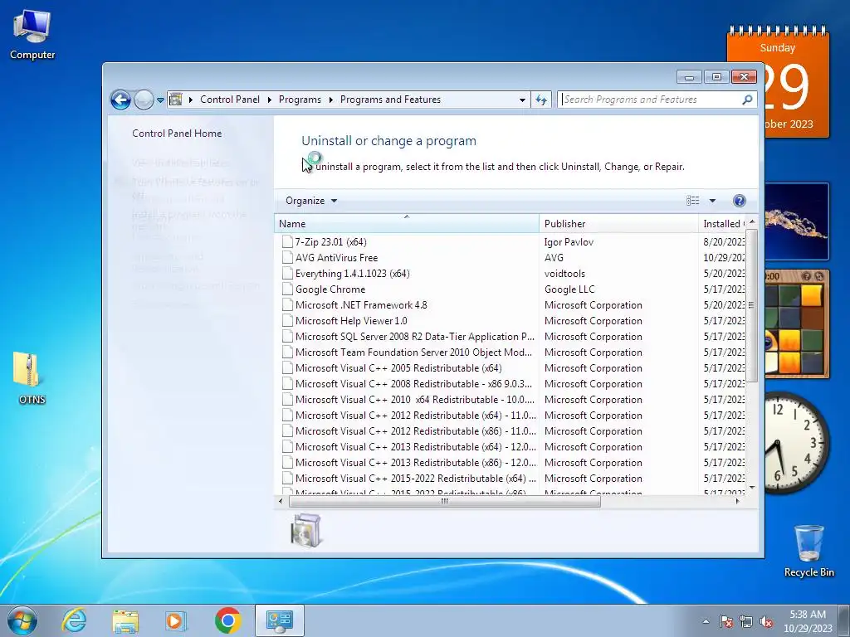
Task: Select Visual C++ 2010 x64 Redistributable entry
Action: pos(415,399)
